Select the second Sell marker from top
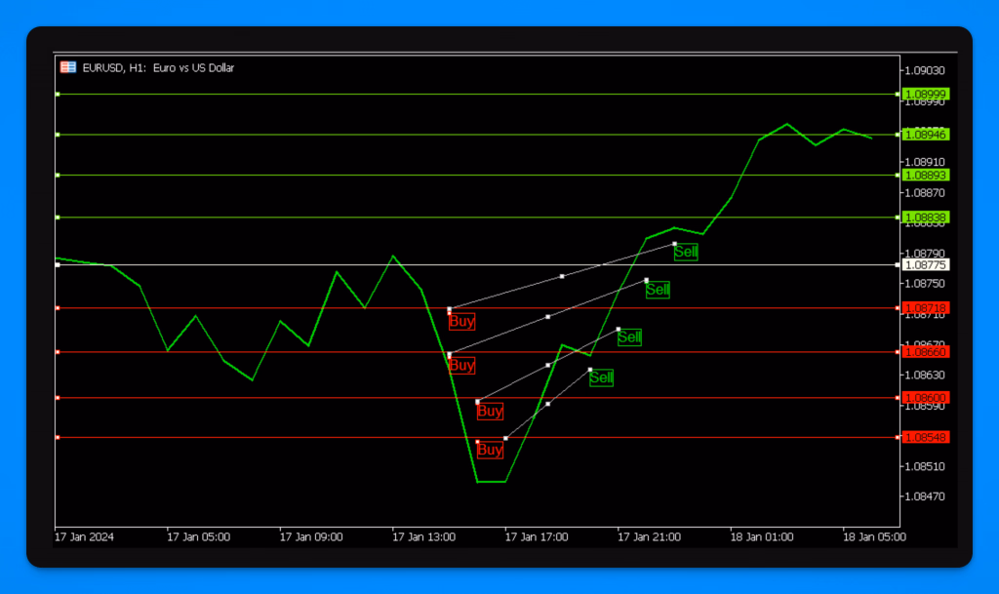The image size is (999, 594). (x=658, y=290)
